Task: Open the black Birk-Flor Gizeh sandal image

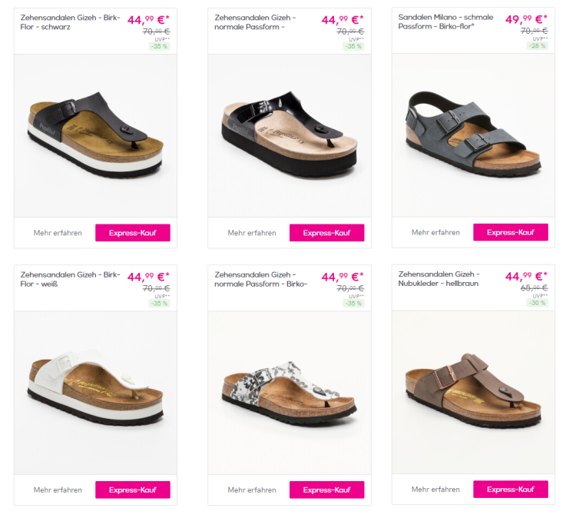Action: (x=95, y=137)
